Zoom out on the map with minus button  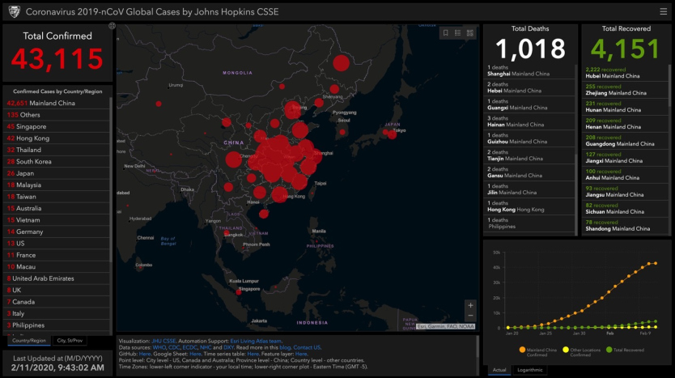[471, 316]
